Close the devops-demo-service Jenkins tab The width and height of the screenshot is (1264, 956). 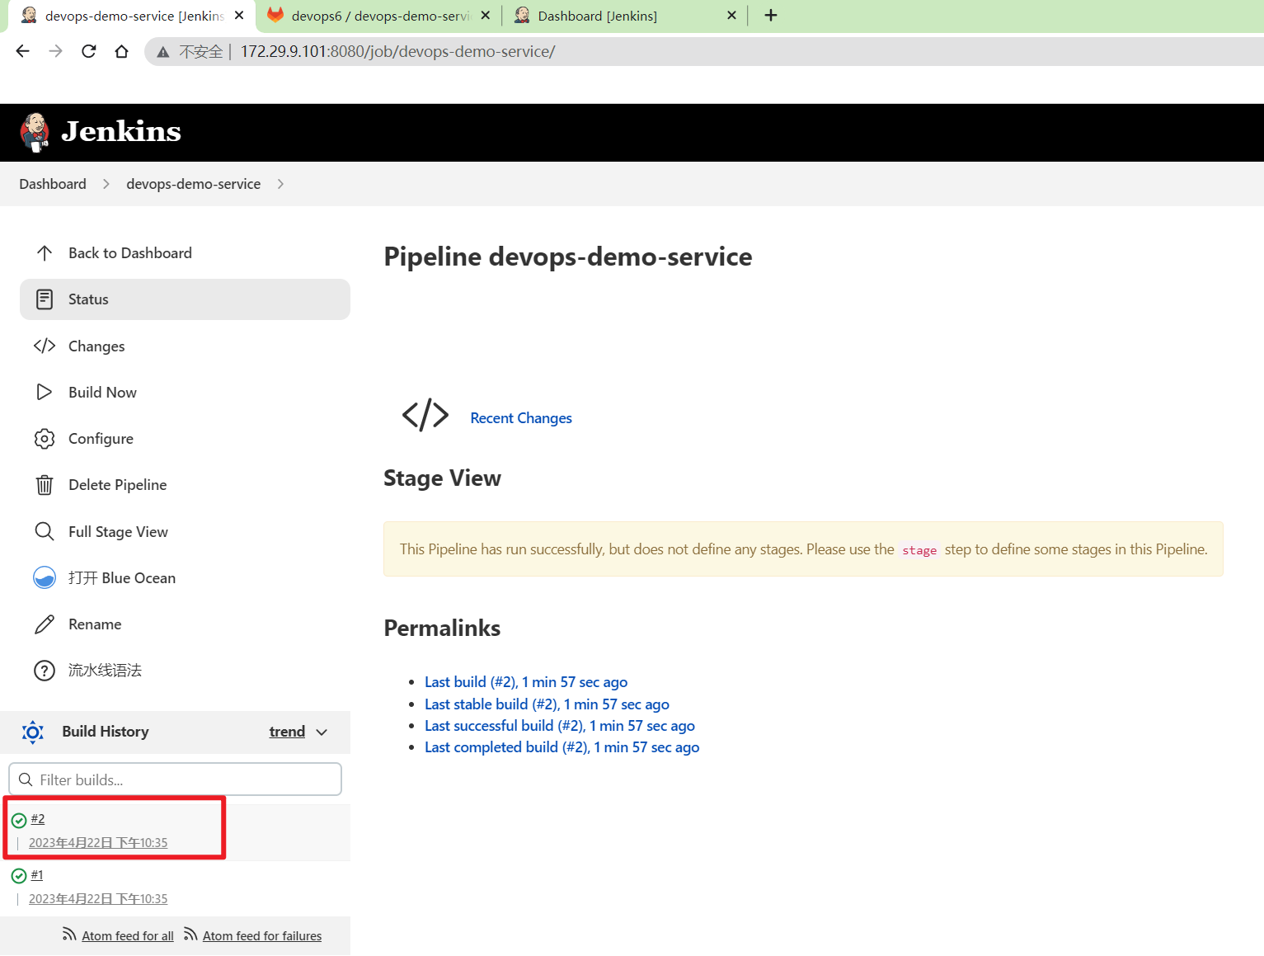click(x=239, y=15)
